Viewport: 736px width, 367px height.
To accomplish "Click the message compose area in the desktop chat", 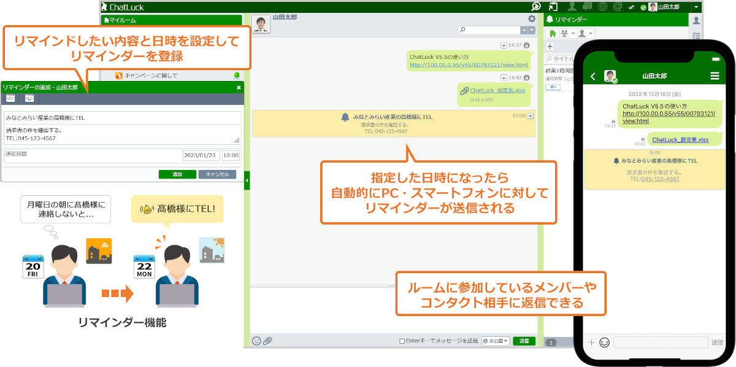I will (394, 312).
